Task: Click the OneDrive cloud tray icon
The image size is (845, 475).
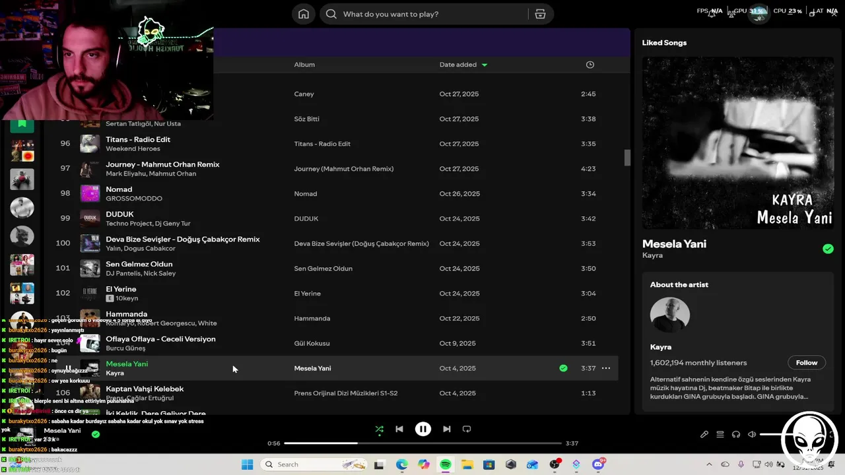Action: (x=726, y=464)
